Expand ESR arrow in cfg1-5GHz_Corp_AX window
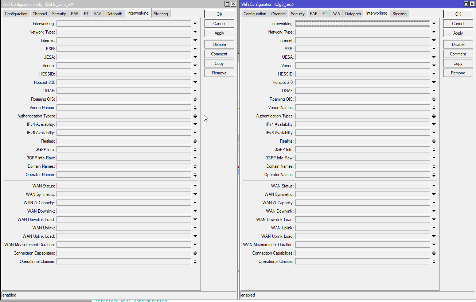The width and height of the screenshot is (476, 302). pyautogui.click(x=195, y=49)
